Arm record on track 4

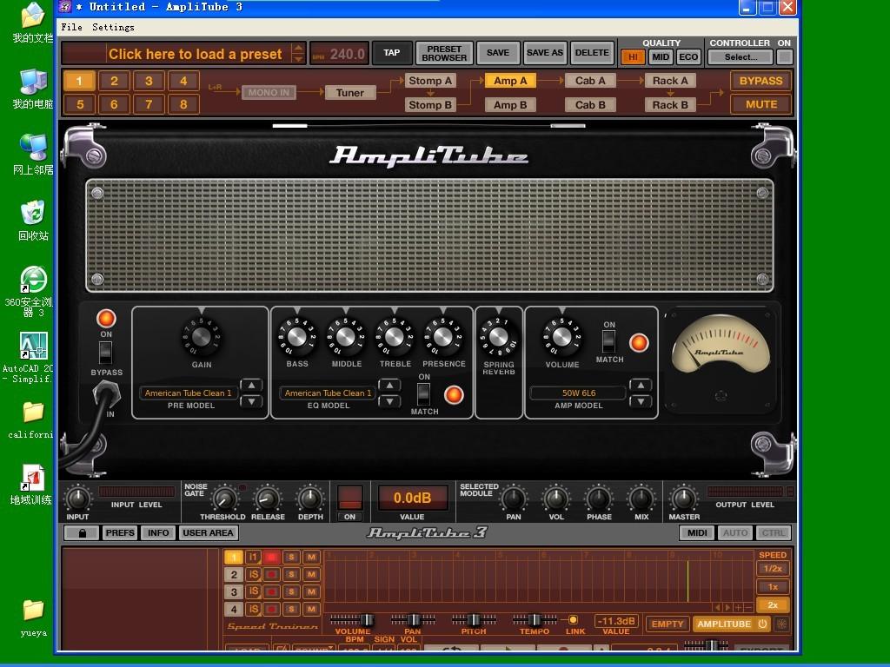271,610
